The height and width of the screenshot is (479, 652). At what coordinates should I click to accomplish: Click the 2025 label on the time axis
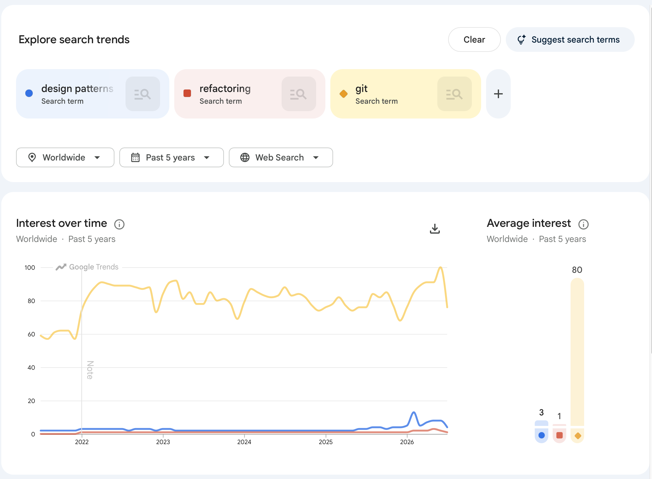coord(326,442)
